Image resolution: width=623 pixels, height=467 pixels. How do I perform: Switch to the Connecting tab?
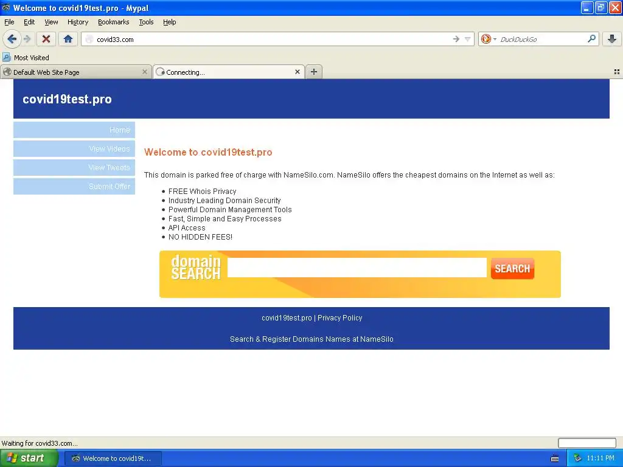tap(229, 72)
